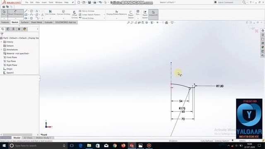The width and height of the screenshot is (265, 149).
Task: Click the Open file icon
Action: (84, 2)
